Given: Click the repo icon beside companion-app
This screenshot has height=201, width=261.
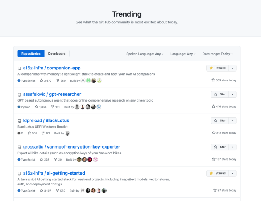Looking at the screenshot, I should click(x=20, y=68).
